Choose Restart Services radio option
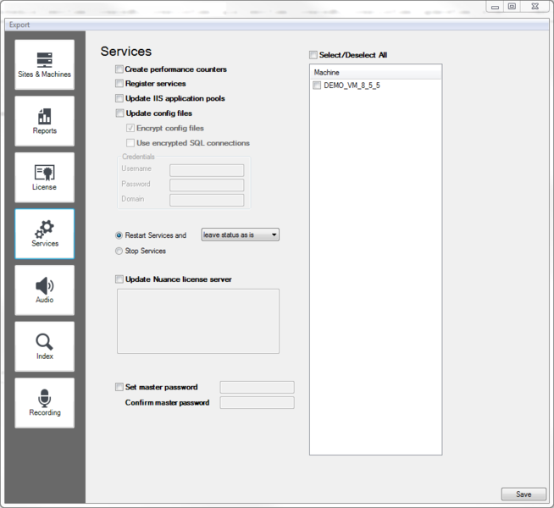This screenshot has height=508, width=554. [x=119, y=235]
